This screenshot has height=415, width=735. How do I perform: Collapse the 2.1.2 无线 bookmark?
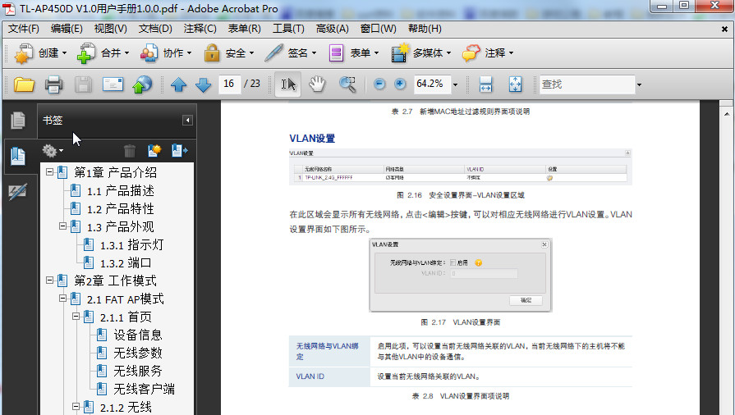pos(76,407)
